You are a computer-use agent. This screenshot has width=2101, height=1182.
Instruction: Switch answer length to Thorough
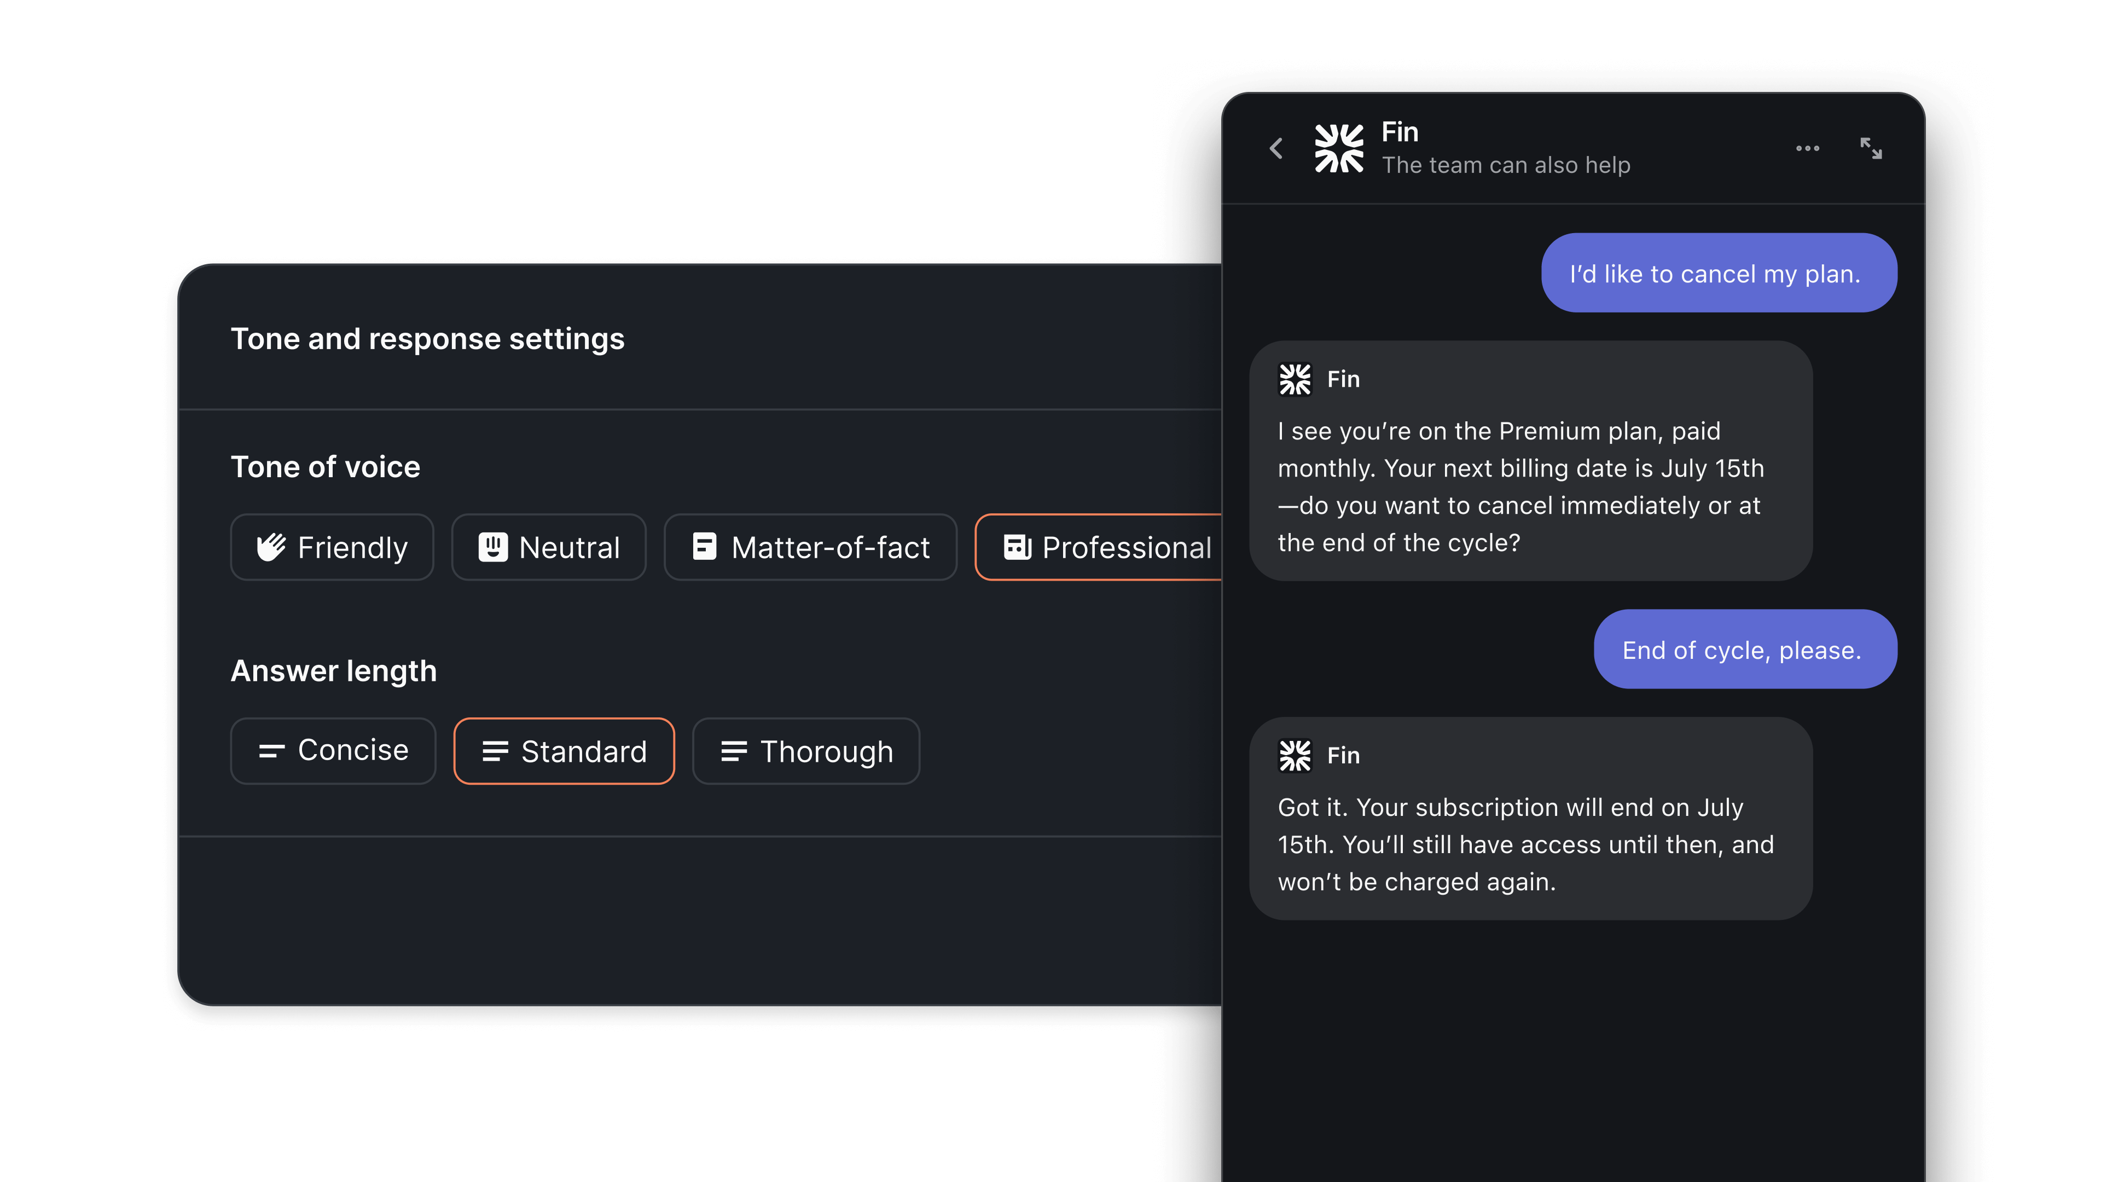806,750
